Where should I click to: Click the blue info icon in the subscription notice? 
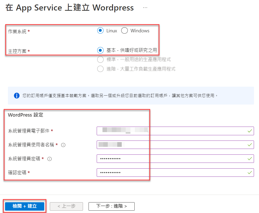(17, 96)
